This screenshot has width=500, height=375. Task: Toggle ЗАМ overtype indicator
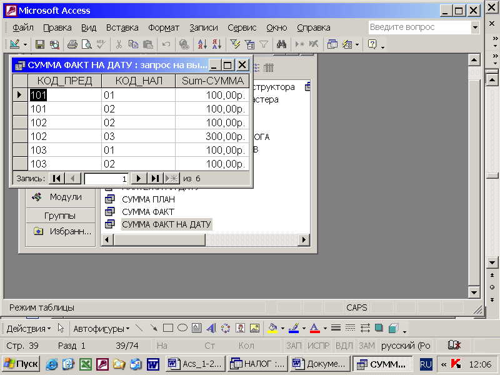pos(367,346)
